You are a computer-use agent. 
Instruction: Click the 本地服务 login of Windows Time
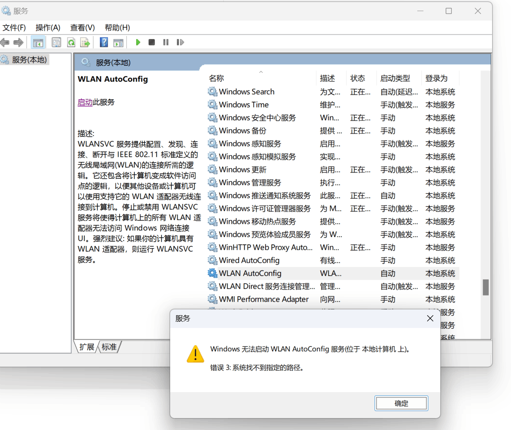coord(440,105)
